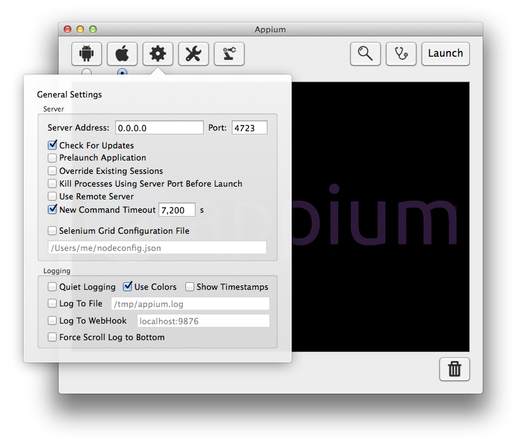The height and width of the screenshot is (444, 519).
Task: Enable Show Timestamps checkbox
Action: coord(190,287)
